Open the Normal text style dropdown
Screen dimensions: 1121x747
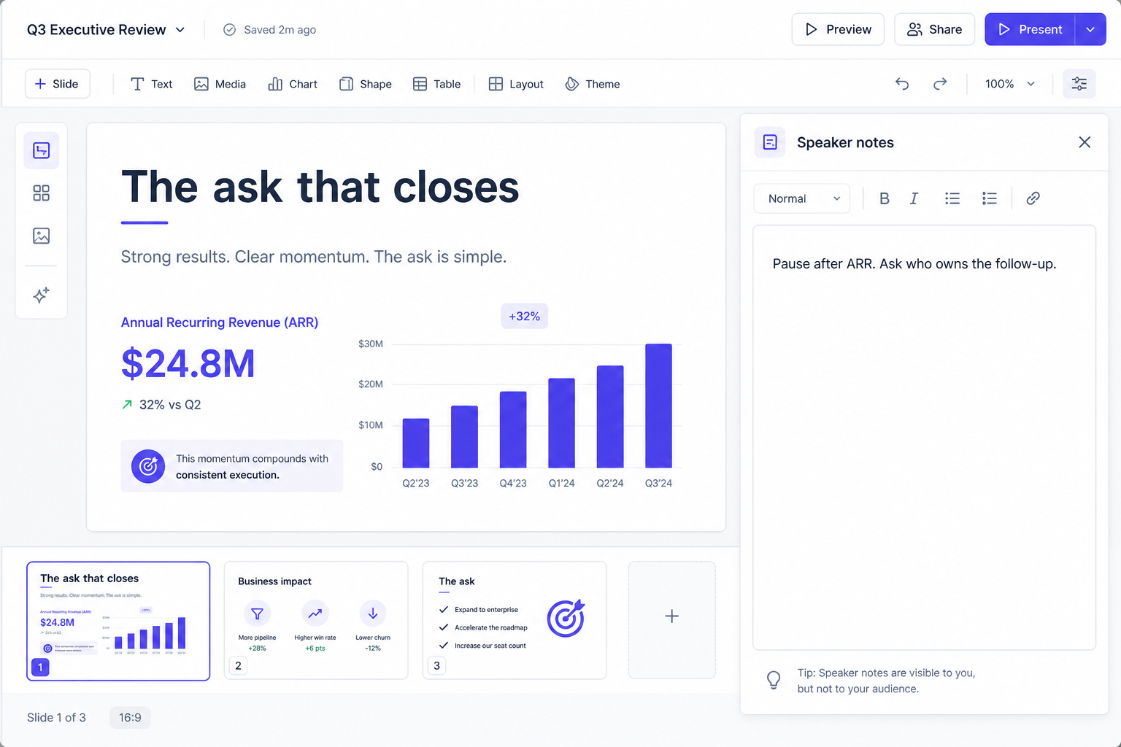point(802,198)
